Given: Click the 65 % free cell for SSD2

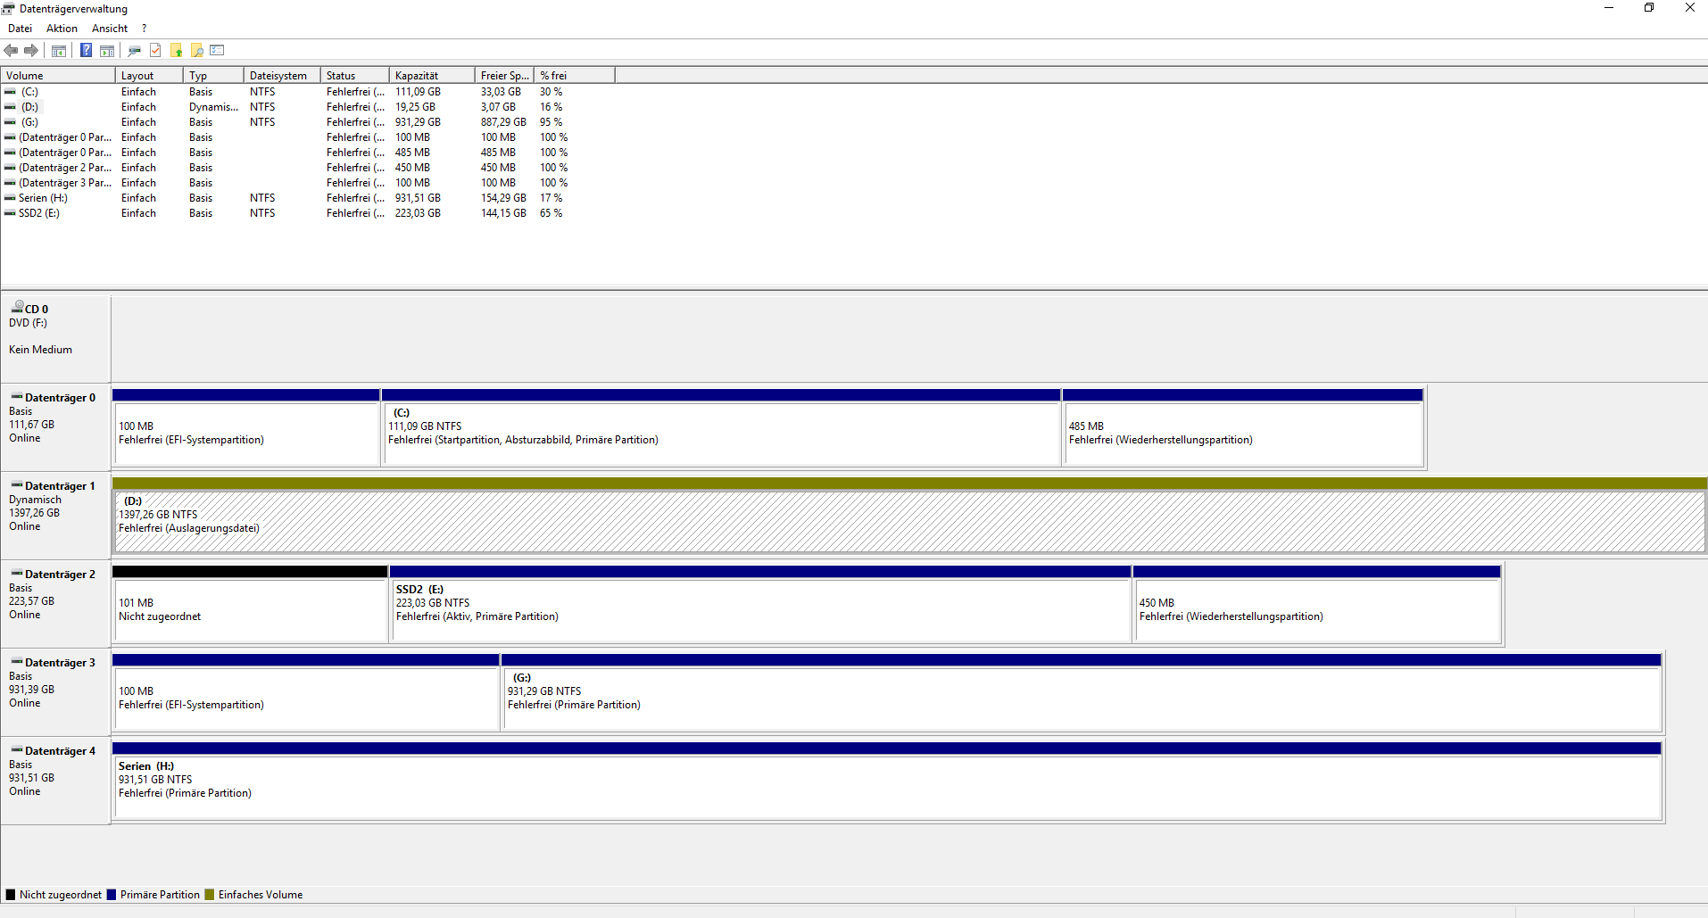Looking at the screenshot, I should click(x=551, y=213).
